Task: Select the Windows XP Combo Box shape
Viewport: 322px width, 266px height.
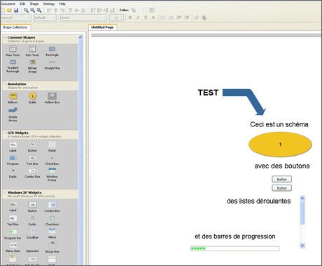Action: click(52, 207)
